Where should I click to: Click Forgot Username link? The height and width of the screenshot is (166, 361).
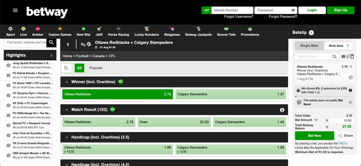click(x=239, y=17)
